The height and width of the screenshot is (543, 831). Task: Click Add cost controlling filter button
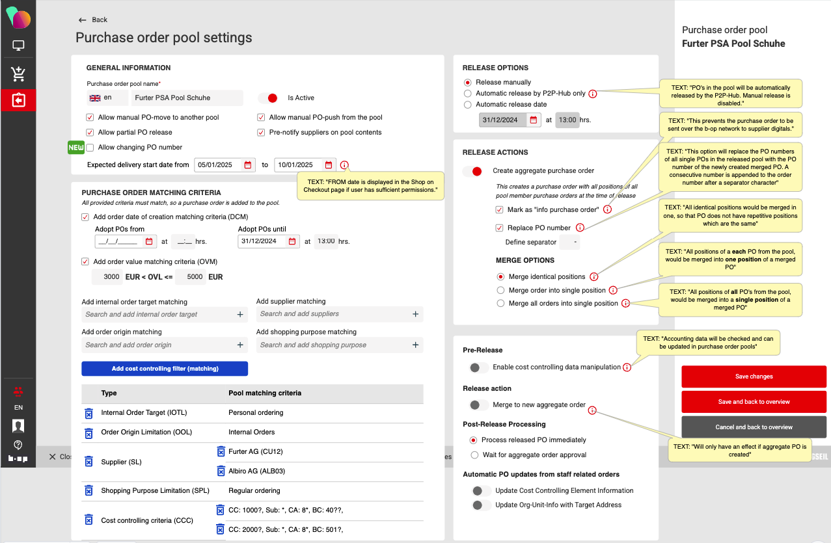165,369
